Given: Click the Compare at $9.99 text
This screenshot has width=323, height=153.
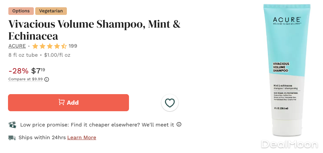Looking at the screenshot, I should coord(25,79).
